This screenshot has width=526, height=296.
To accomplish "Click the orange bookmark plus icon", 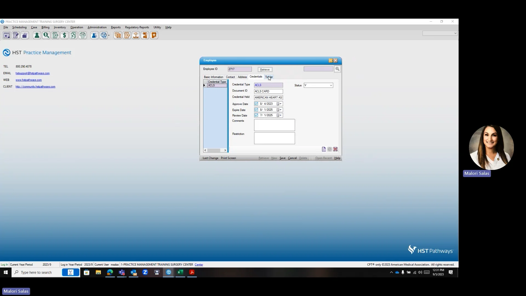I will 154,35.
